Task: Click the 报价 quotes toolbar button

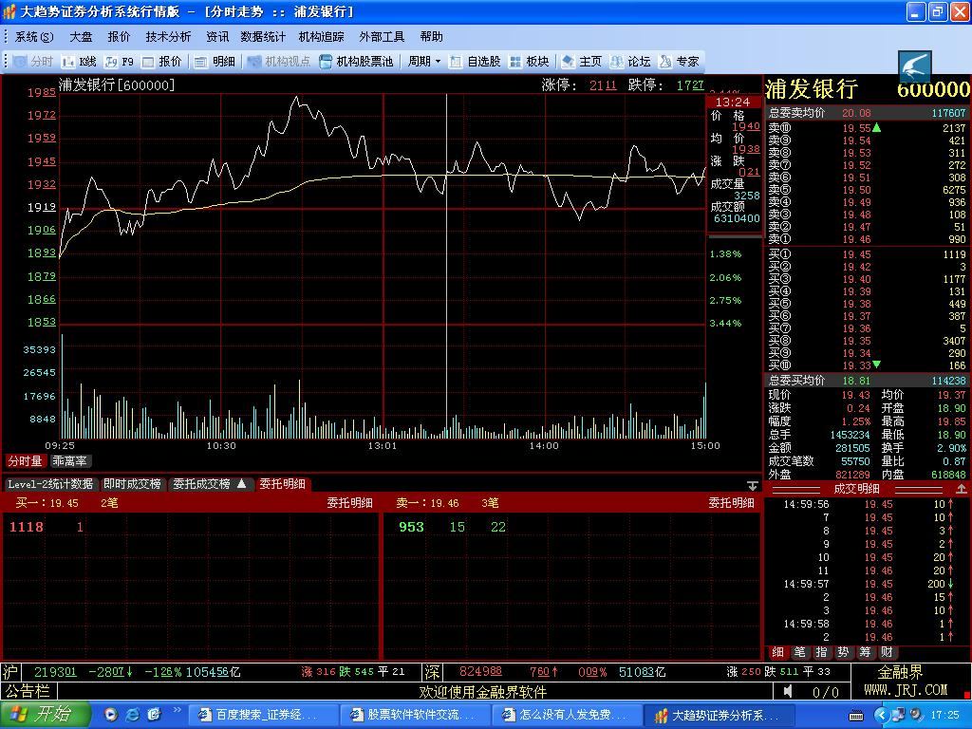Action: tap(161, 62)
